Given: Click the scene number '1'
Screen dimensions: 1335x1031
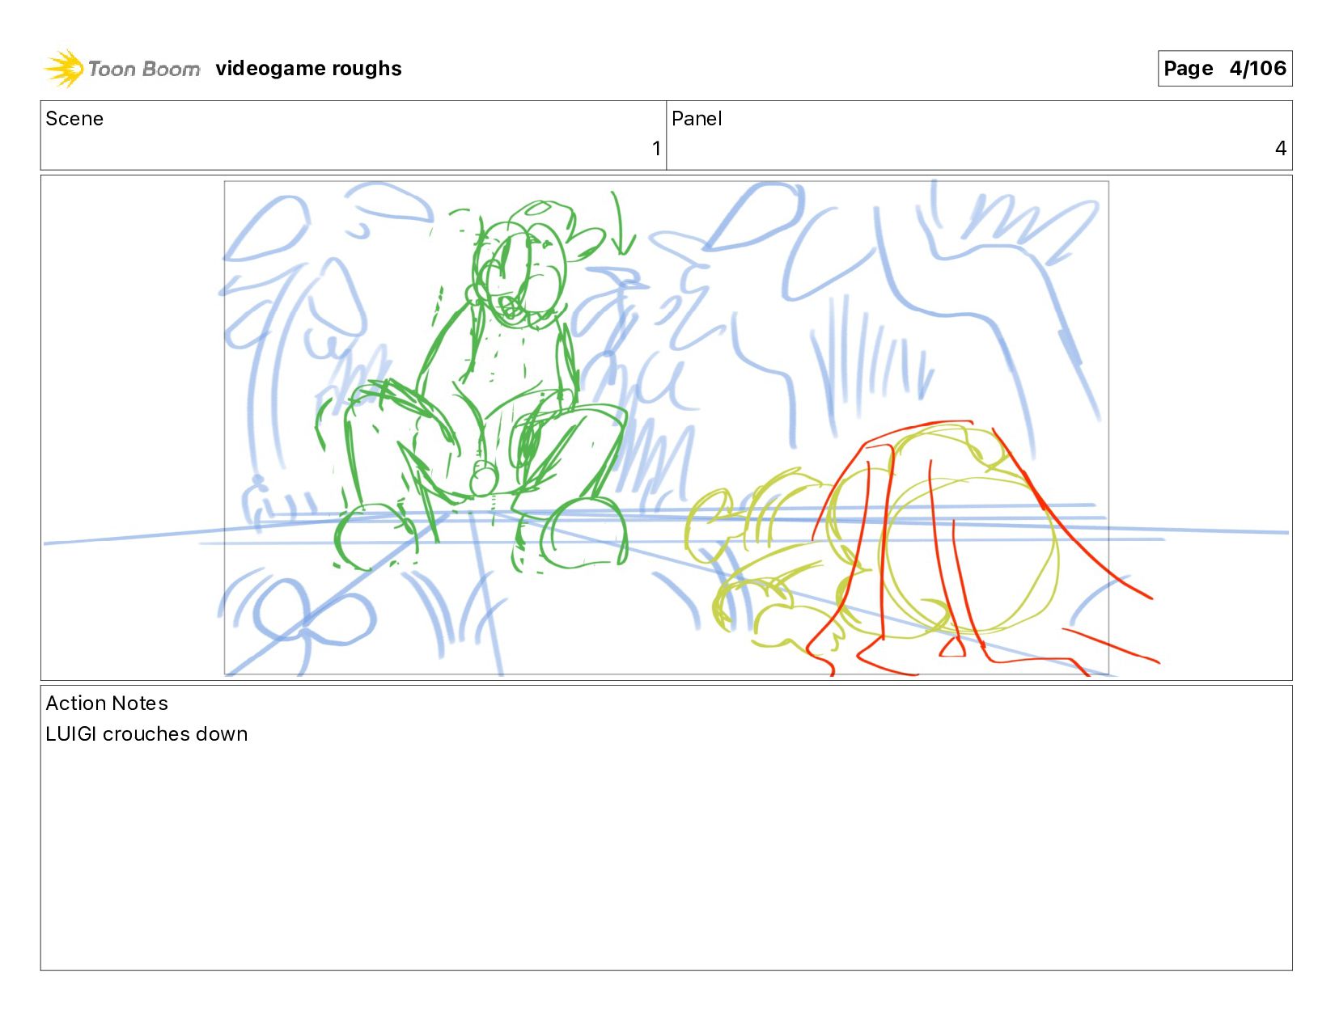Looking at the screenshot, I should pos(656,149).
